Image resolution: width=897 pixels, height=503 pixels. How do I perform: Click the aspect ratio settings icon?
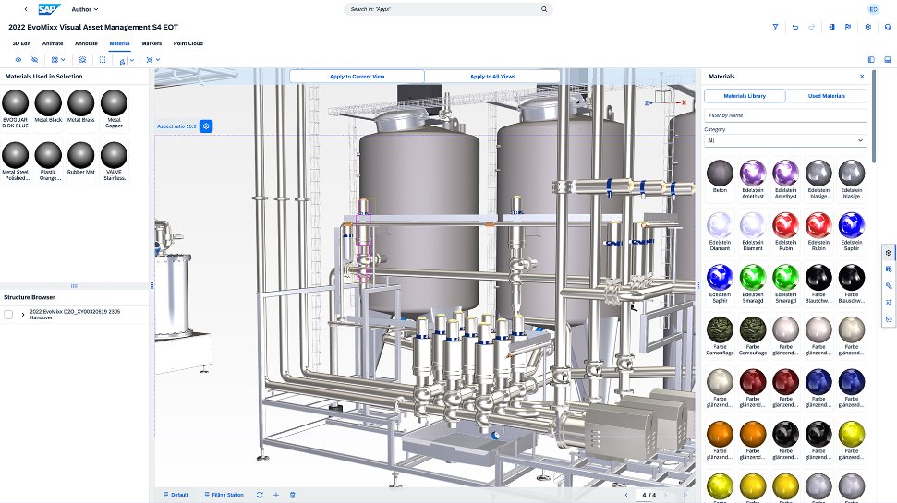click(207, 126)
